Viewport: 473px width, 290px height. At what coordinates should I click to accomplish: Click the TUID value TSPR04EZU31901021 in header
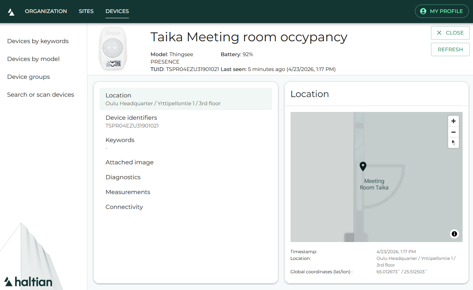click(x=192, y=69)
